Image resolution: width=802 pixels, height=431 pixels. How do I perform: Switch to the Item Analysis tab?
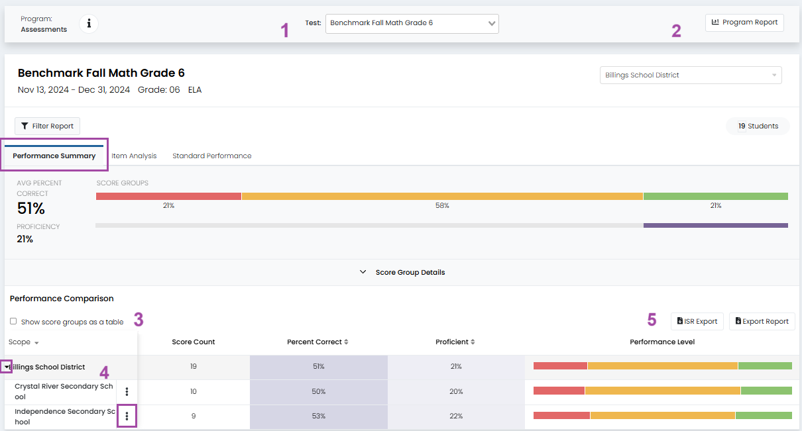coord(134,156)
